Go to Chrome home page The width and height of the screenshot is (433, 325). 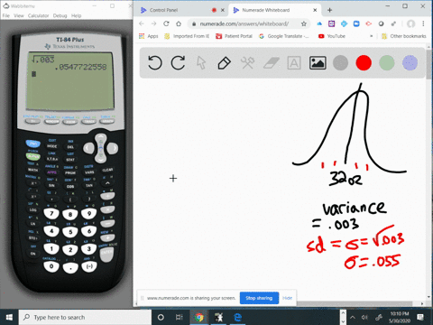[179, 23]
